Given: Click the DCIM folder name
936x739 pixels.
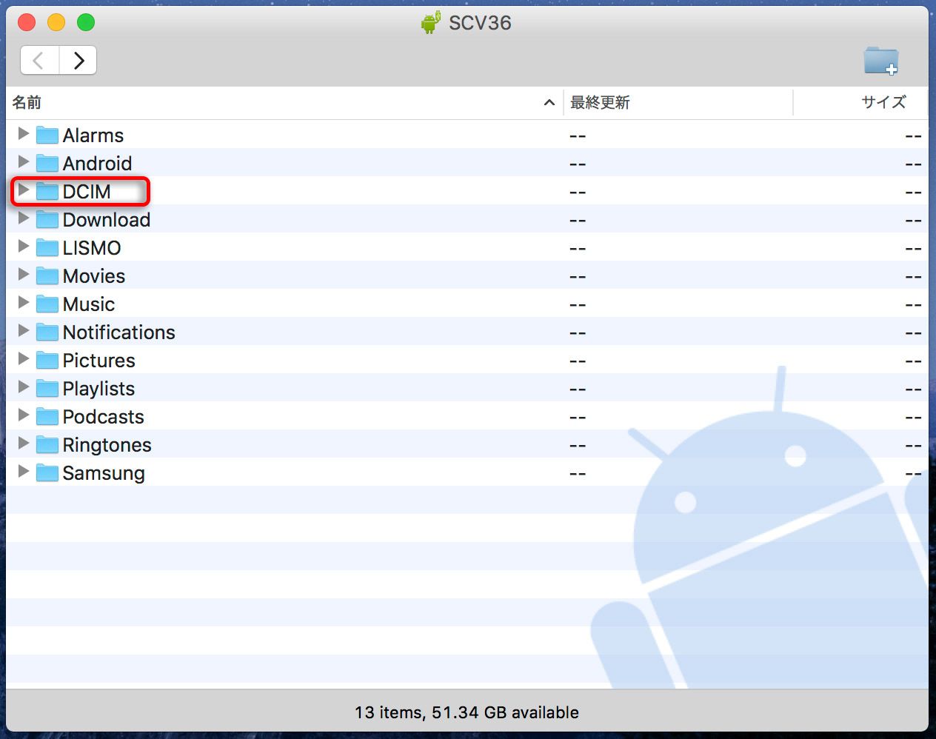Looking at the screenshot, I should (87, 192).
